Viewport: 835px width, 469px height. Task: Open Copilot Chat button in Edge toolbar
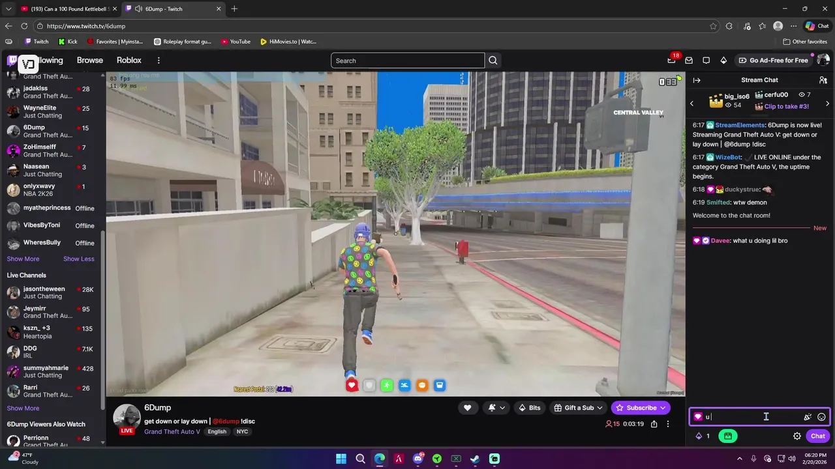pyautogui.click(x=817, y=26)
